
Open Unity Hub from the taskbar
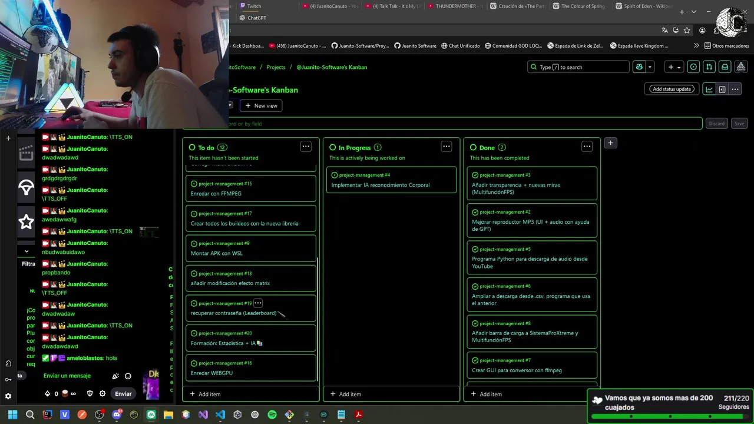point(237,415)
